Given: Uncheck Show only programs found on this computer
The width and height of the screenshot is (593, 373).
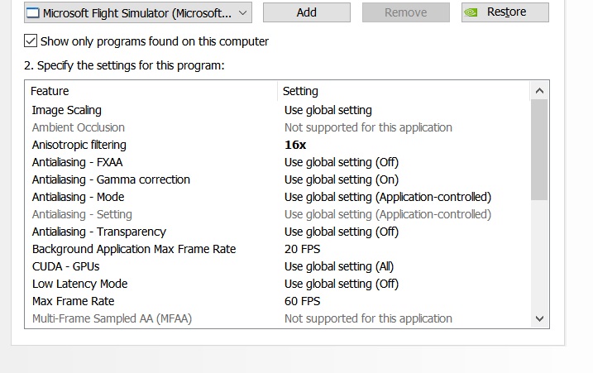Looking at the screenshot, I should (31, 41).
